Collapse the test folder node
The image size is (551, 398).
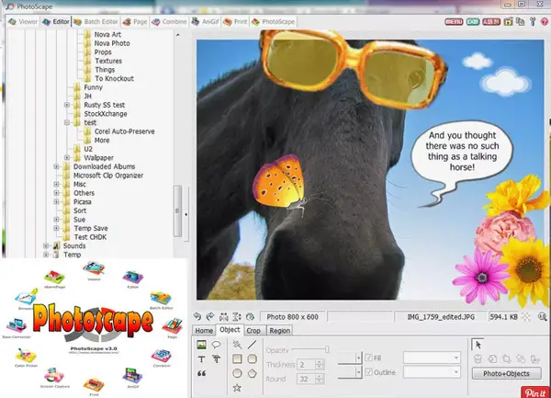[67, 122]
